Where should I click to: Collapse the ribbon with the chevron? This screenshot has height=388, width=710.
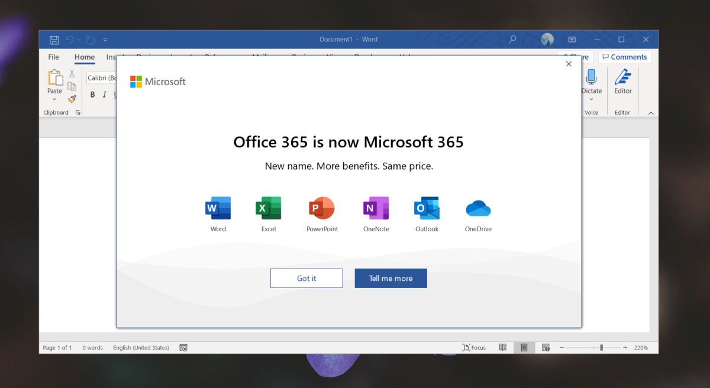(651, 112)
